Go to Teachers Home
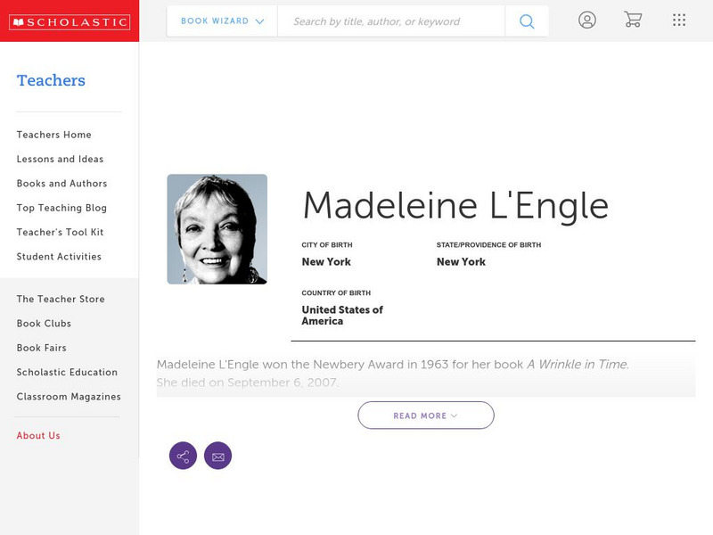Image resolution: width=713 pixels, height=535 pixels. [53, 135]
